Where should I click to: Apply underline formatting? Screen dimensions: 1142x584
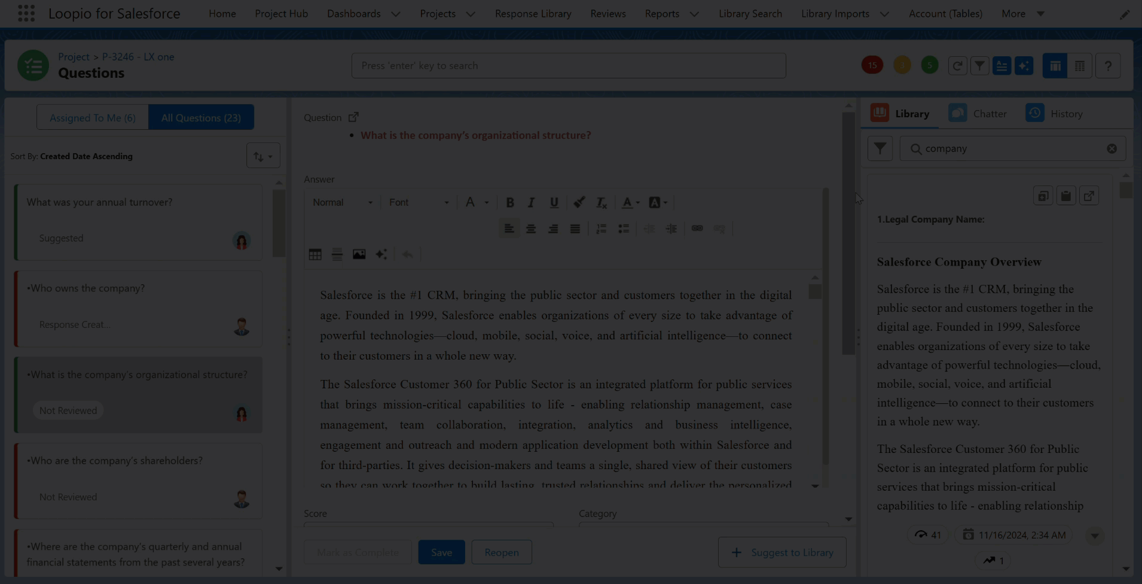pos(554,203)
